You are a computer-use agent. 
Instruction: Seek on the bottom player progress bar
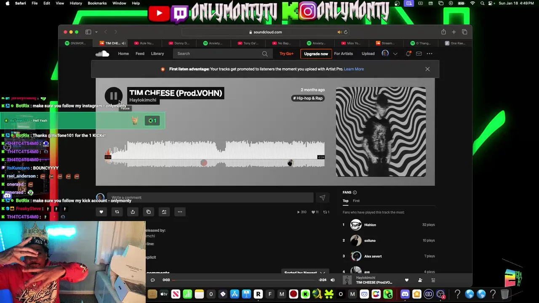[244, 280]
